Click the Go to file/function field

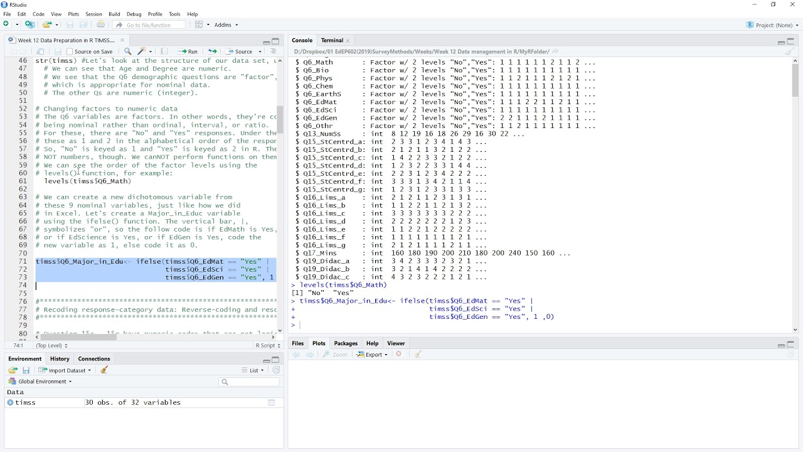(x=149, y=25)
